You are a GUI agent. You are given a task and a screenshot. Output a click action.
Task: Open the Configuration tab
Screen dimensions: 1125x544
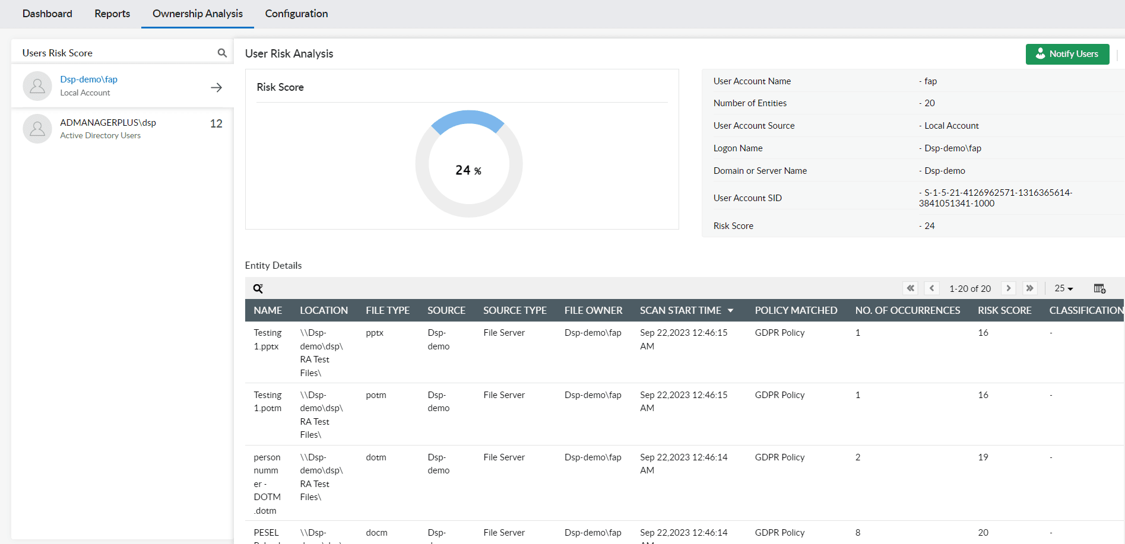coord(296,14)
